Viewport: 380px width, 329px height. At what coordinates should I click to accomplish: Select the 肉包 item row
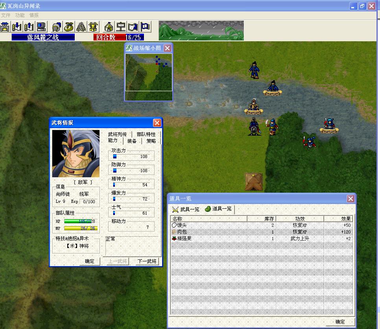point(262,232)
